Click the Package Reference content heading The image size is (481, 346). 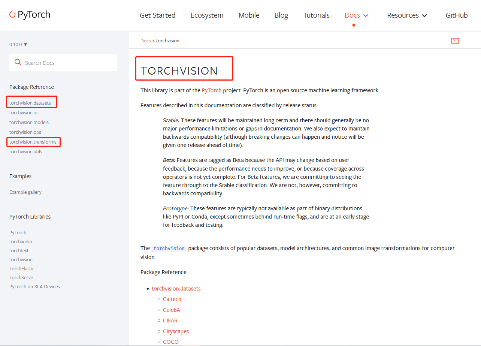[163, 272]
